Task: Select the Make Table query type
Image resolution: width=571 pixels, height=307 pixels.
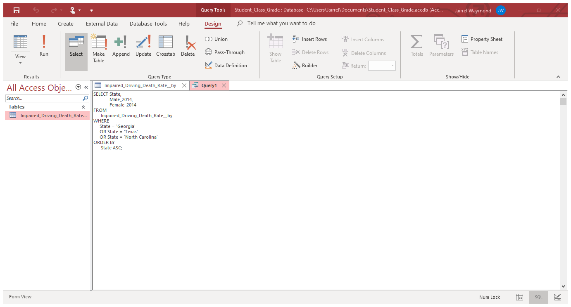Action: point(99,49)
